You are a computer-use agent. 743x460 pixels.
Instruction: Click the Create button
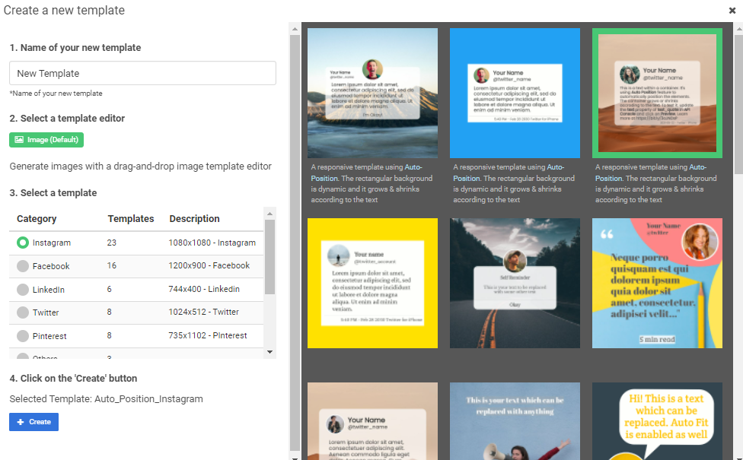point(33,421)
